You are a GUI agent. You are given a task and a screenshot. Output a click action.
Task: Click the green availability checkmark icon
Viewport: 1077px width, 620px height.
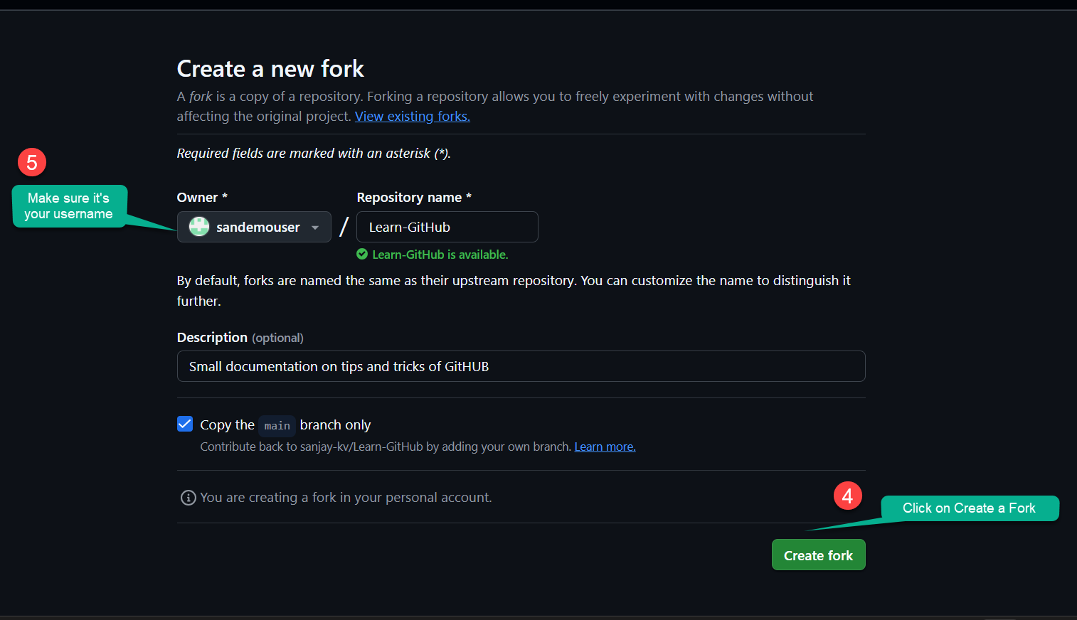362,254
